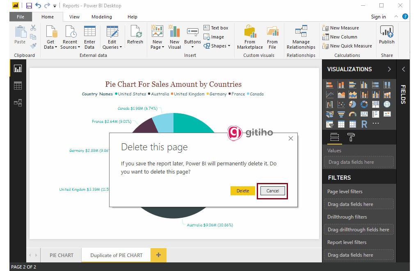
Task: Open the Shapes dropdown
Action: click(217, 46)
